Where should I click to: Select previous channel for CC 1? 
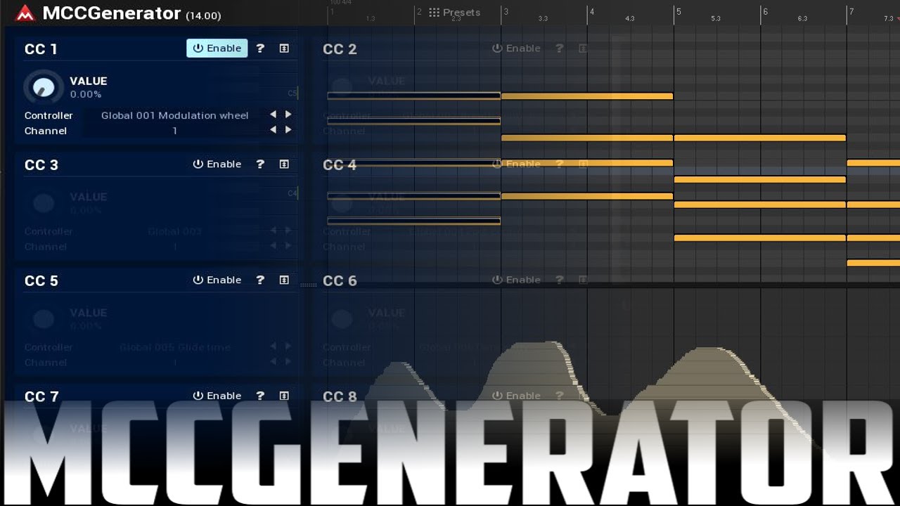pos(273,130)
